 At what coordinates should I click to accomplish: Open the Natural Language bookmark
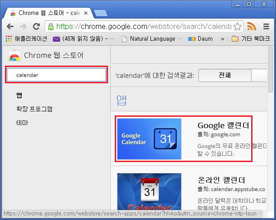click(x=152, y=38)
